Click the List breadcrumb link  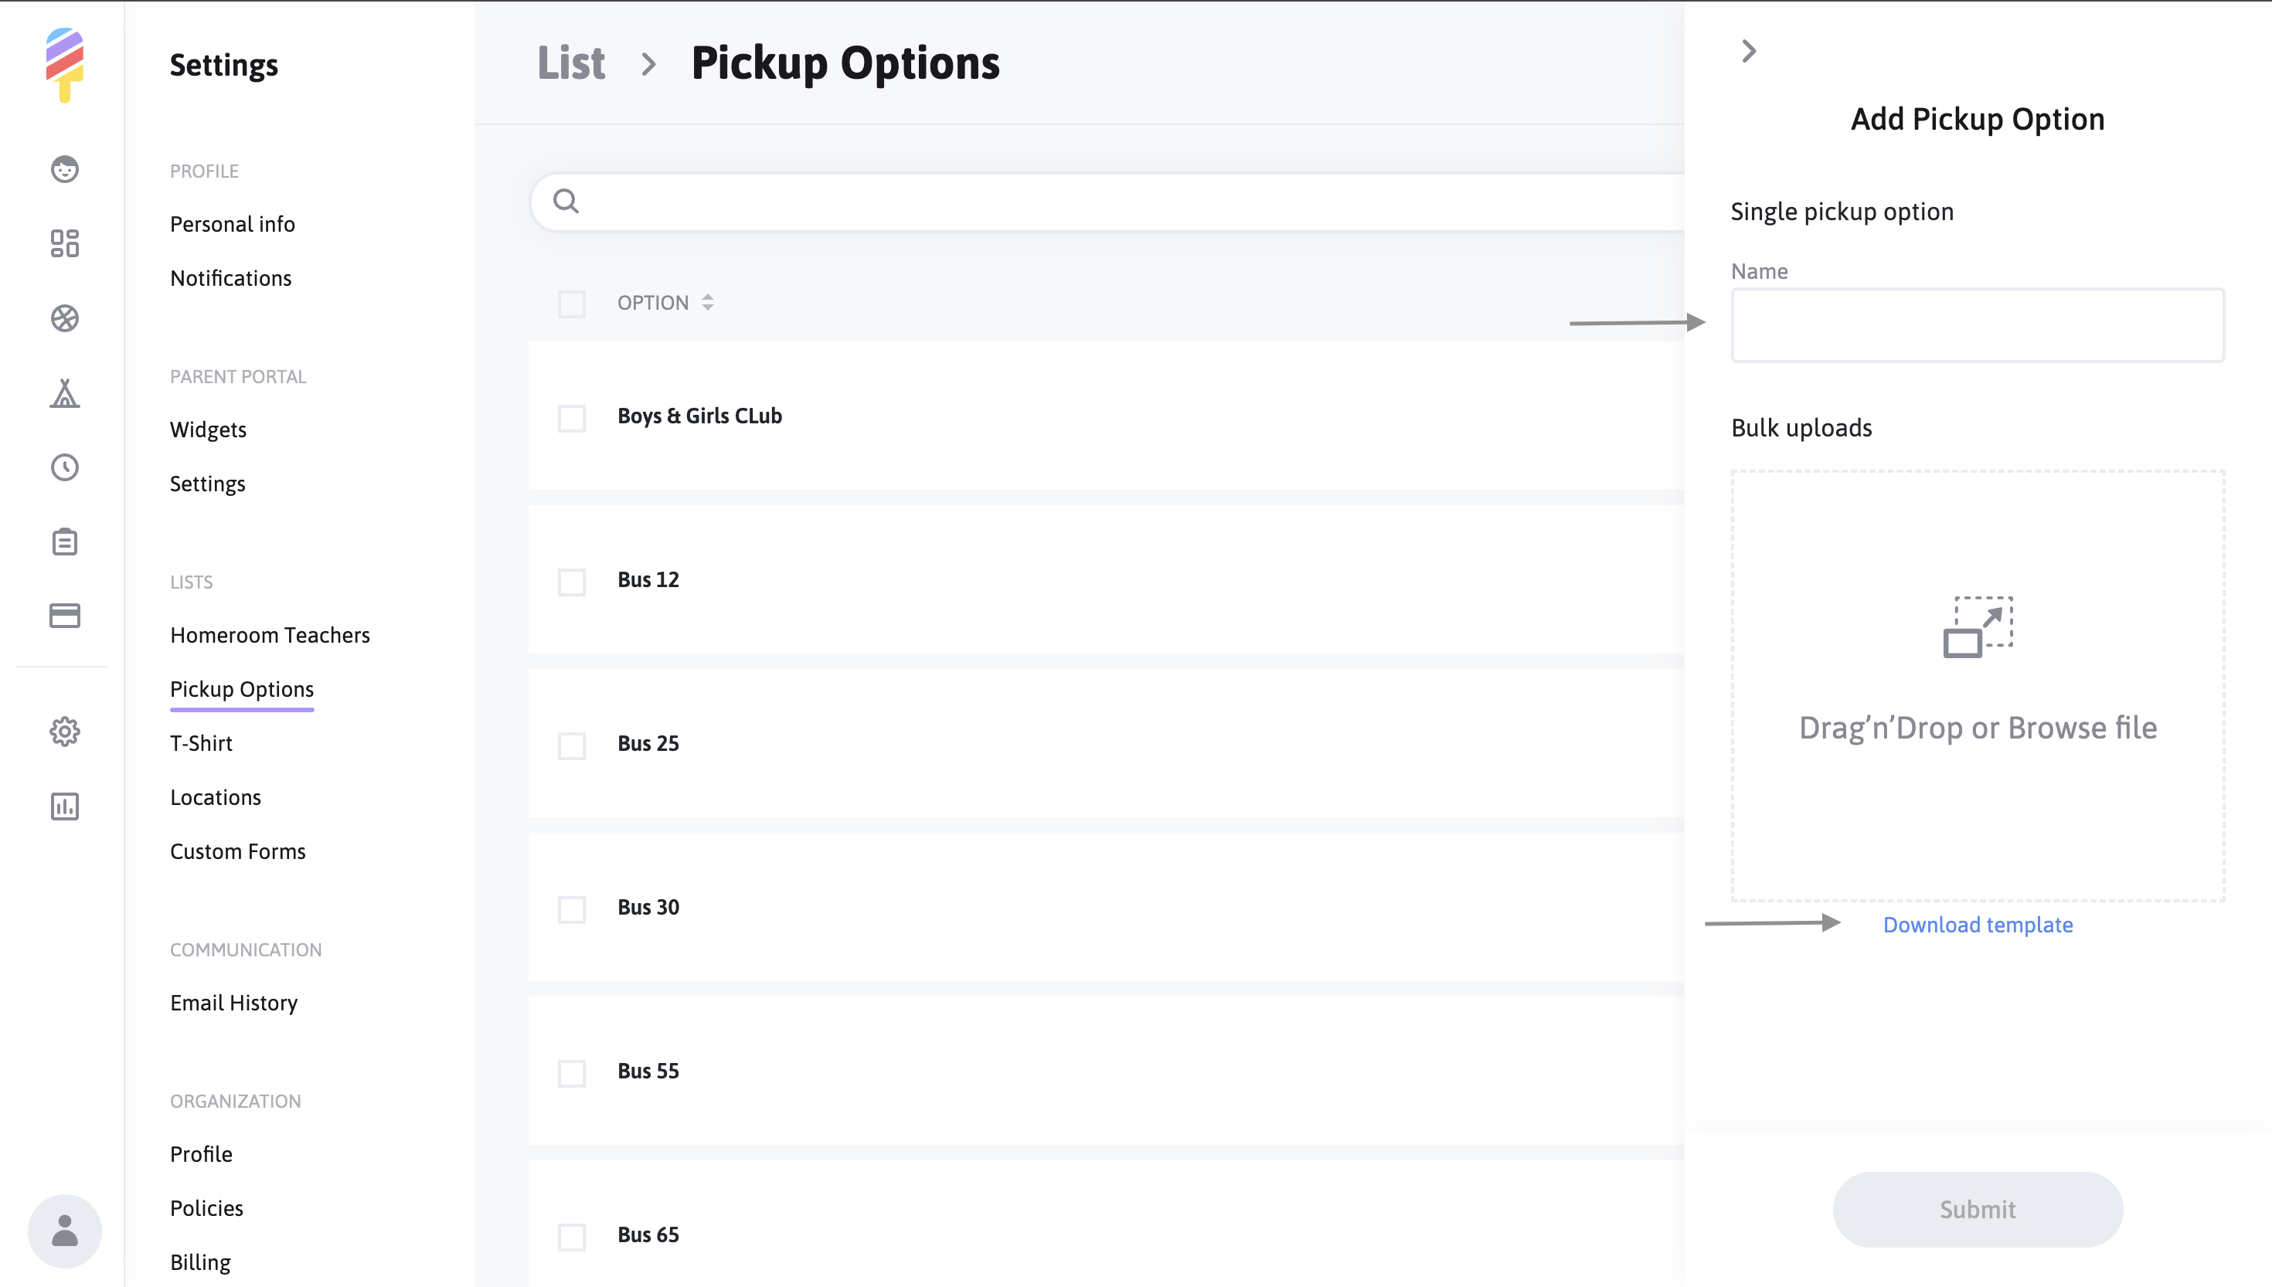click(571, 63)
